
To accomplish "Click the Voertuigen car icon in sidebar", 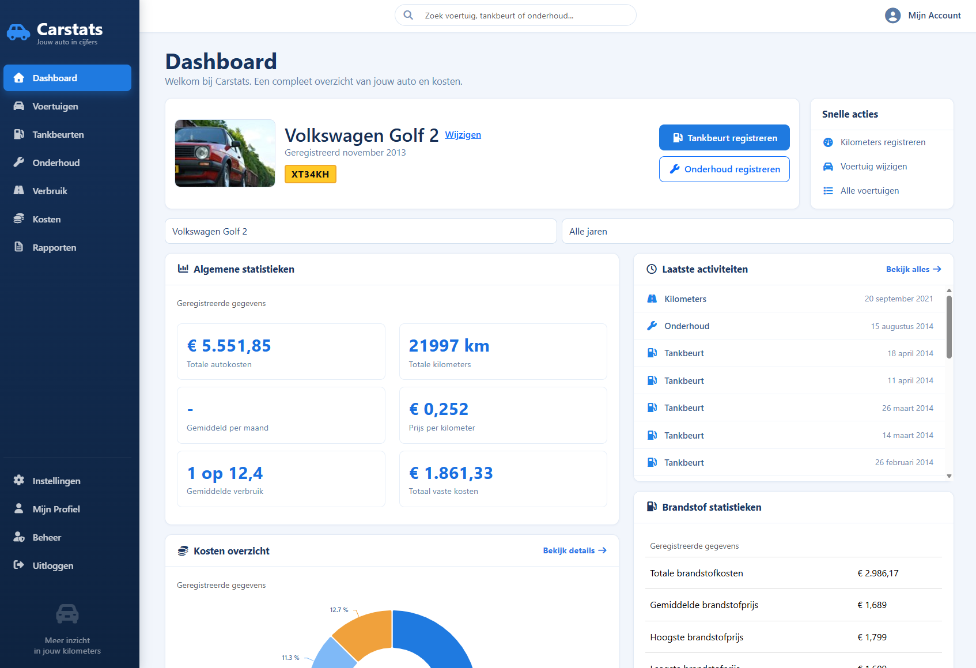I will (x=19, y=106).
